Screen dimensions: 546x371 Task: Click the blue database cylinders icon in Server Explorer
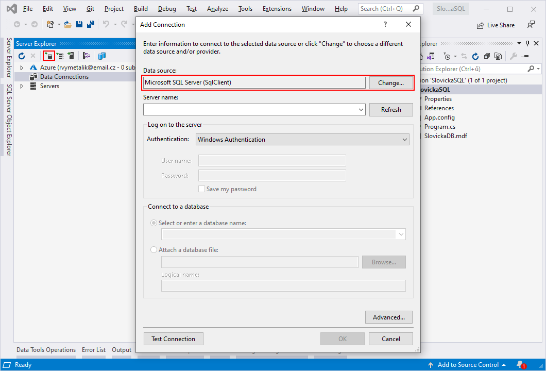point(101,56)
